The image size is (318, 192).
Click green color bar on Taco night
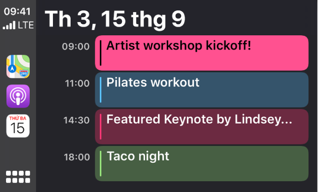coord(101,164)
